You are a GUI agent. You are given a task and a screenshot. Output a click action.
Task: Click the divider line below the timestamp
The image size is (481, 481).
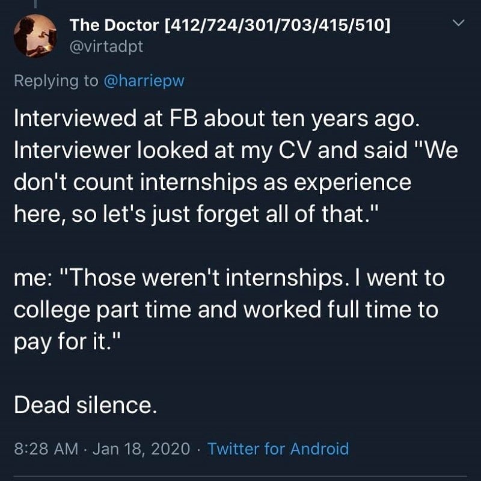pos(240,476)
